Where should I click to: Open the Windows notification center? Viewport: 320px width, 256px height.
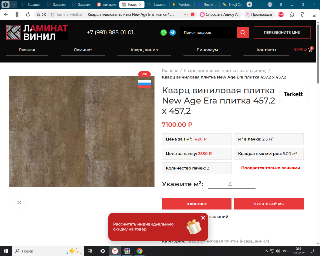[x=312, y=251]
